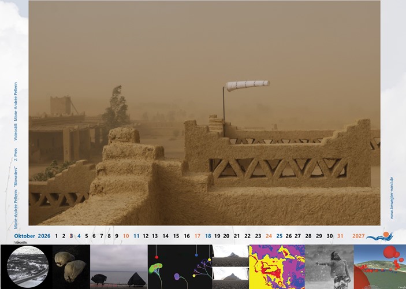The height and width of the screenshot is (289, 406).
Task: Open the www.bewegter-wind.de vertical link
Action: pos(392,198)
